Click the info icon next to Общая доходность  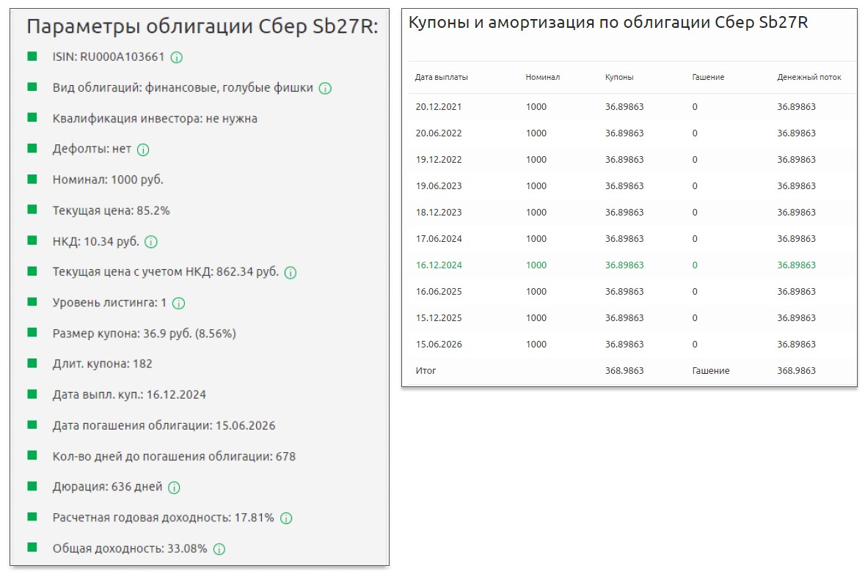click(219, 549)
